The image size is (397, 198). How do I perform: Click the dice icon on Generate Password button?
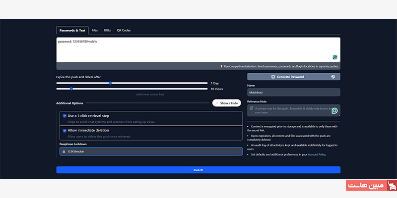[x=273, y=77]
